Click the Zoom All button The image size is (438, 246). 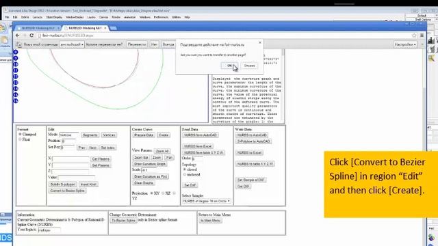pos(162,151)
